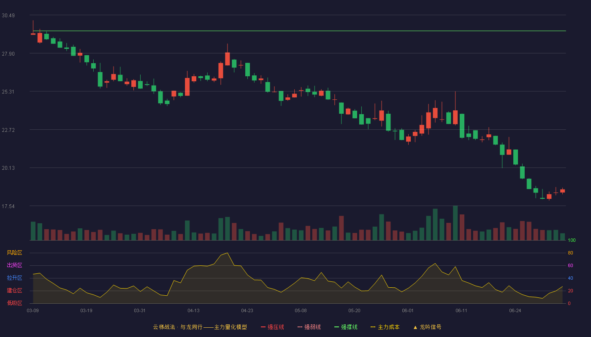Click the green horizontal support line on the chart

pyautogui.click(x=299, y=31)
